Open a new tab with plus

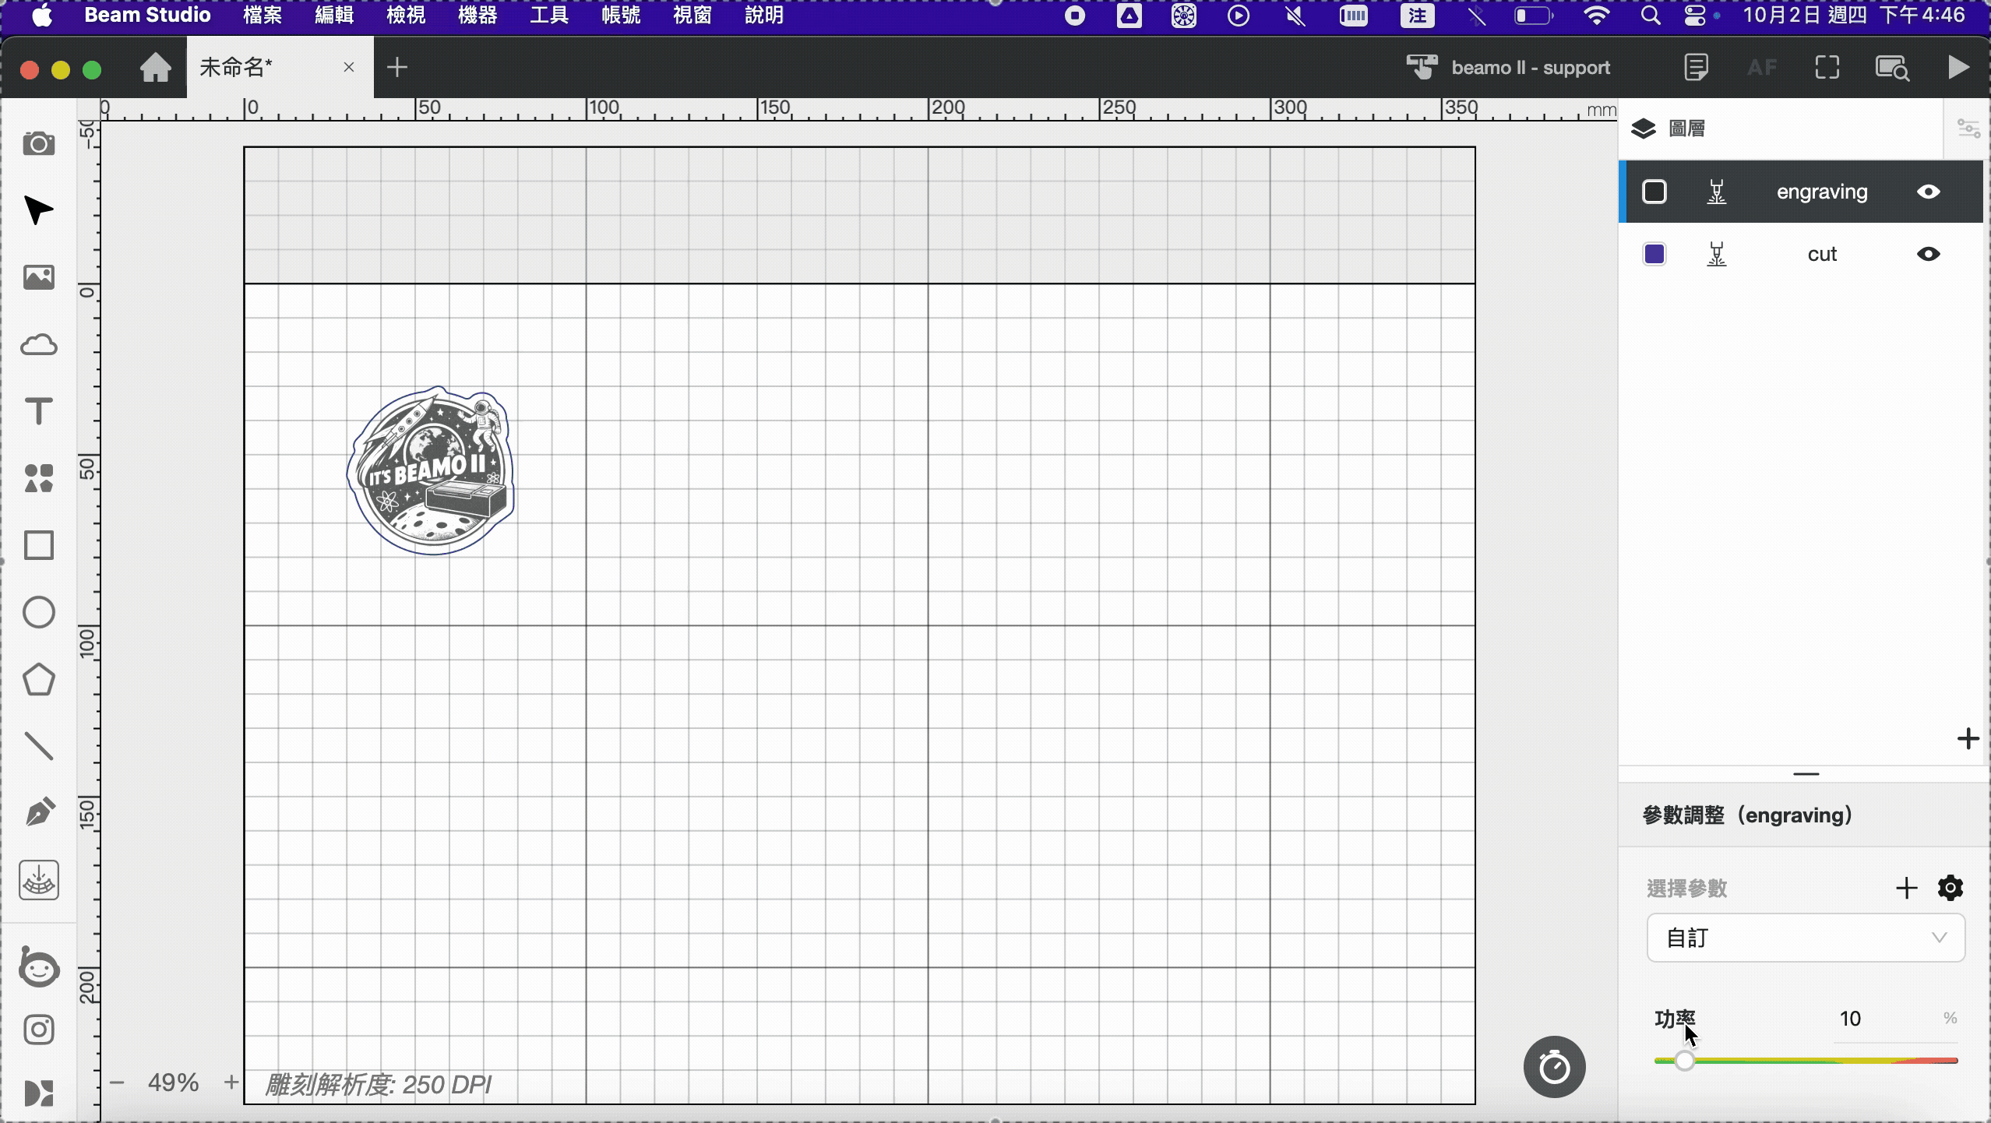click(x=397, y=68)
